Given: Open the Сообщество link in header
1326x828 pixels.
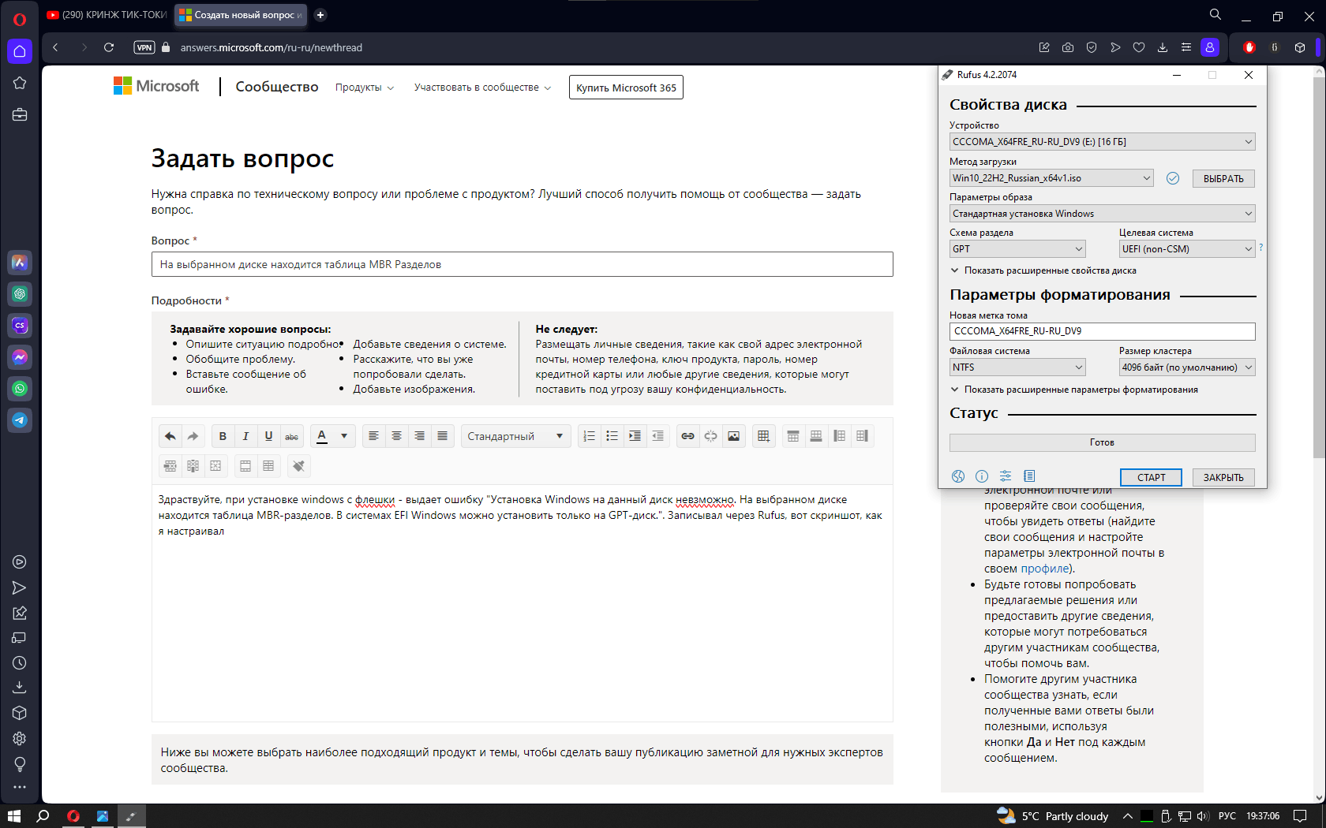Looking at the screenshot, I should click(277, 87).
